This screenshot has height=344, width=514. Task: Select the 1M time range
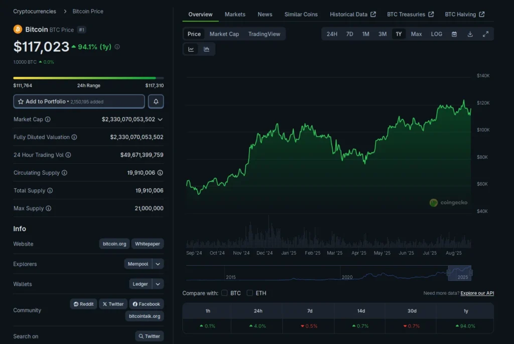coord(365,34)
